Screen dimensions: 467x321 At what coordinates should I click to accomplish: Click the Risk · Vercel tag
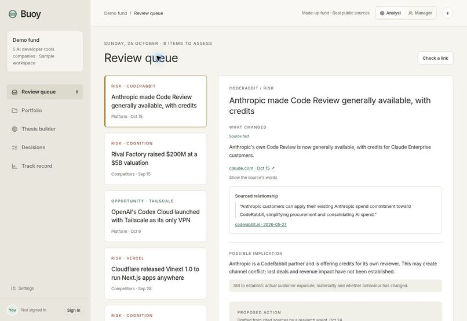(127, 258)
